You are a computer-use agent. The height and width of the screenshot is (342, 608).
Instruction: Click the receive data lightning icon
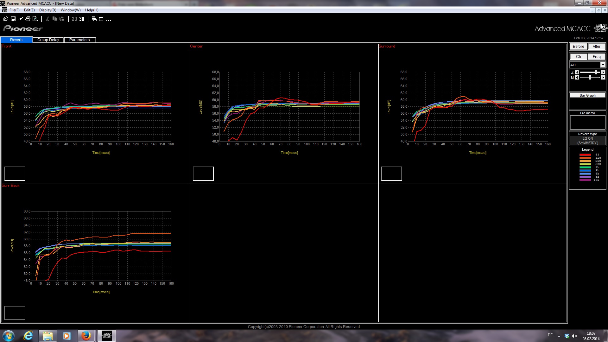point(21,19)
